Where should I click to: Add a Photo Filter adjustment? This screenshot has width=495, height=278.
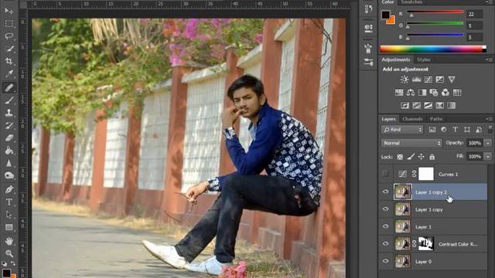[434, 93]
